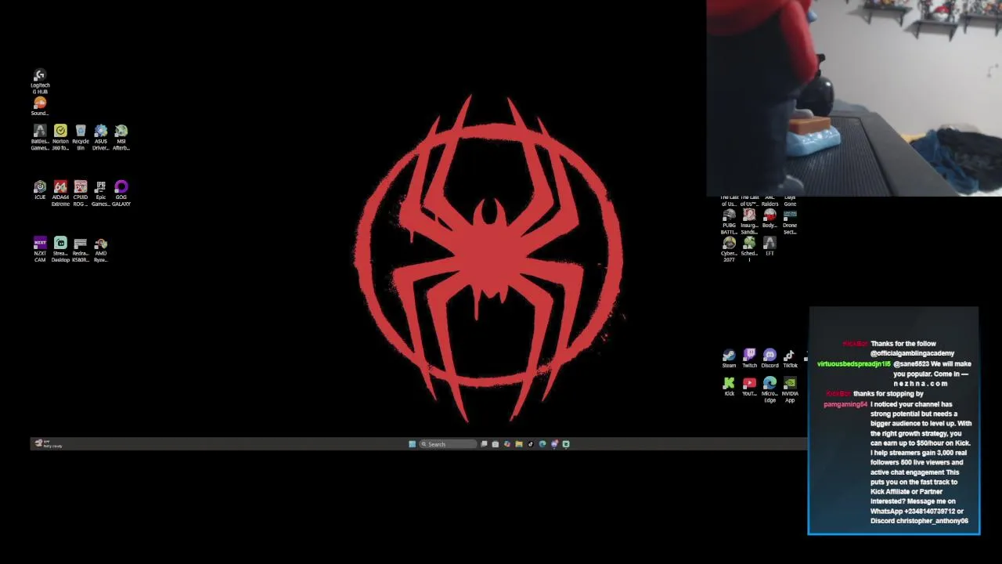Image resolution: width=1002 pixels, height=564 pixels.
Task: Open the Logitech G HUB desktop shortcut
Action: click(40, 81)
